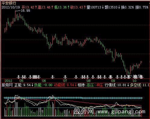Screen dimensions: 150x119
Task: Click the 05 month label on time axis
Action: [x=21, y=81]
